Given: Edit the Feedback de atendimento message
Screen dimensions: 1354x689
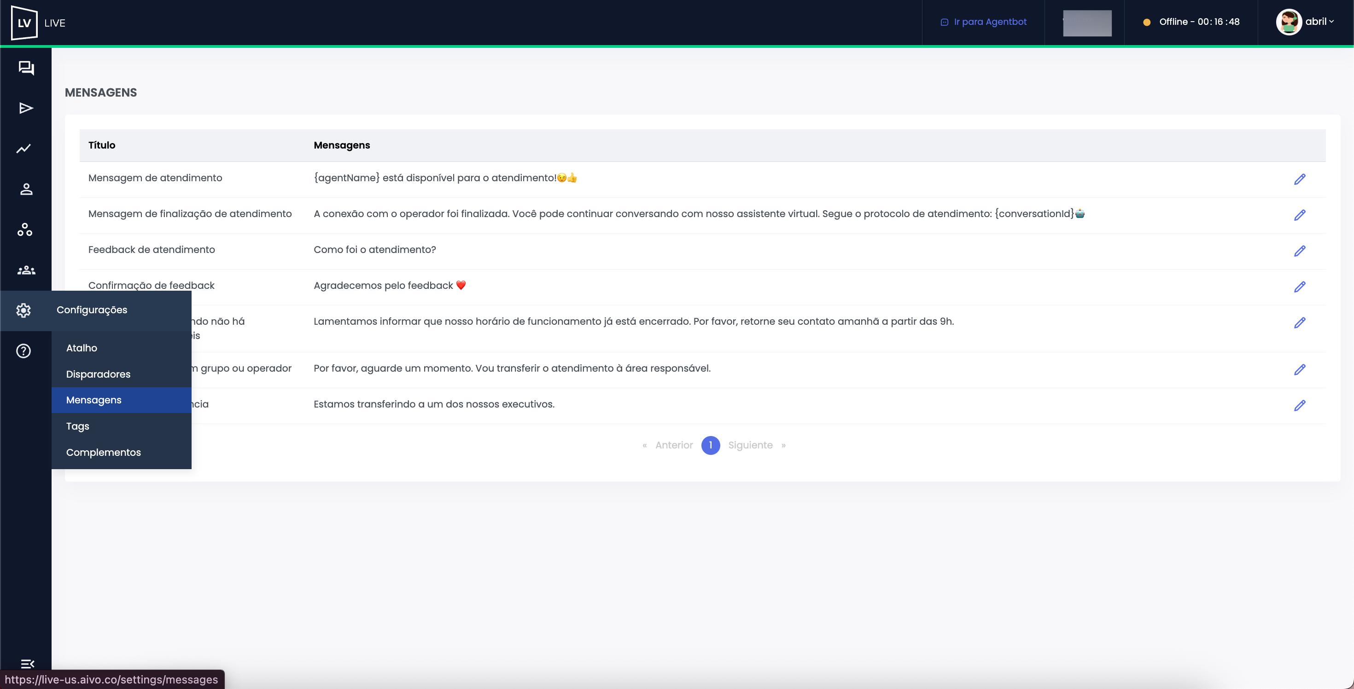Looking at the screenshot, I should pos(1299,251).
